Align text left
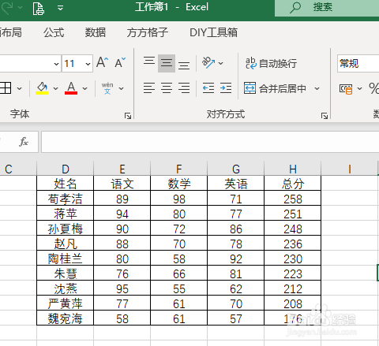The width and height of the screenshot is (379, 346). [x=149, y=88]
